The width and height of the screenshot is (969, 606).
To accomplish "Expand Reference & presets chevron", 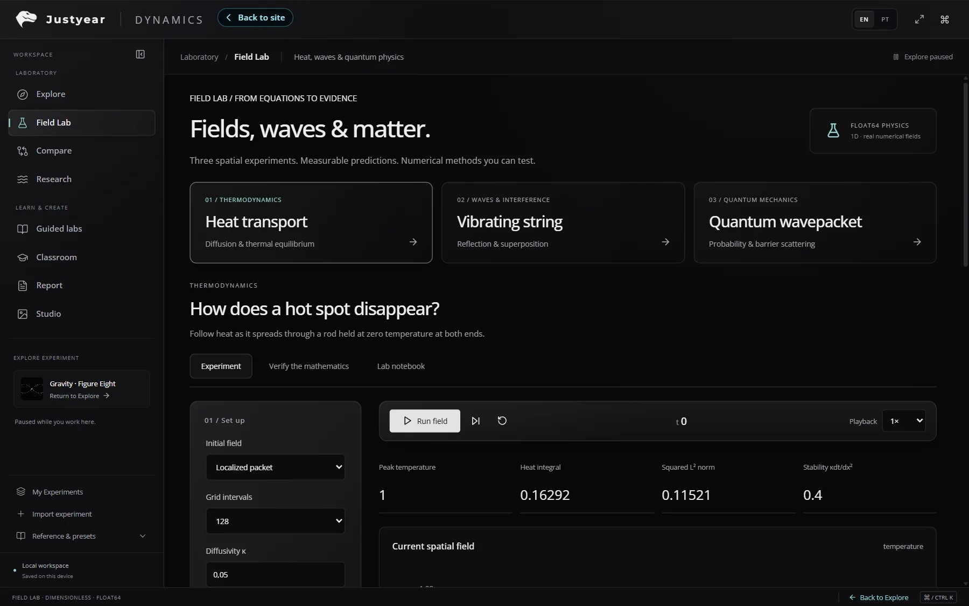I will coord(143,536).
